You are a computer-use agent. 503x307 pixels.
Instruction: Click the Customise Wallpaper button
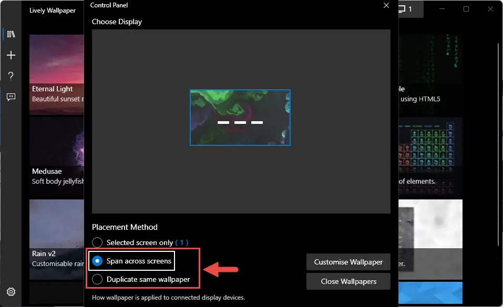pos(348,262)
